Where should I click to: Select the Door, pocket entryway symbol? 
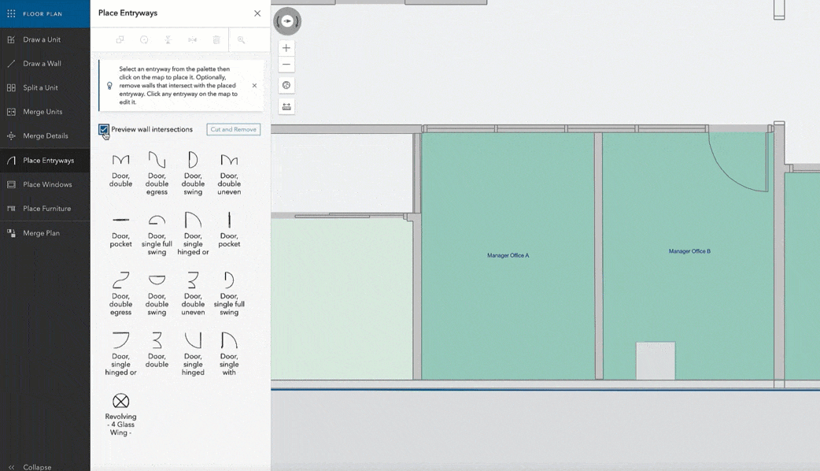pos(120,227)
